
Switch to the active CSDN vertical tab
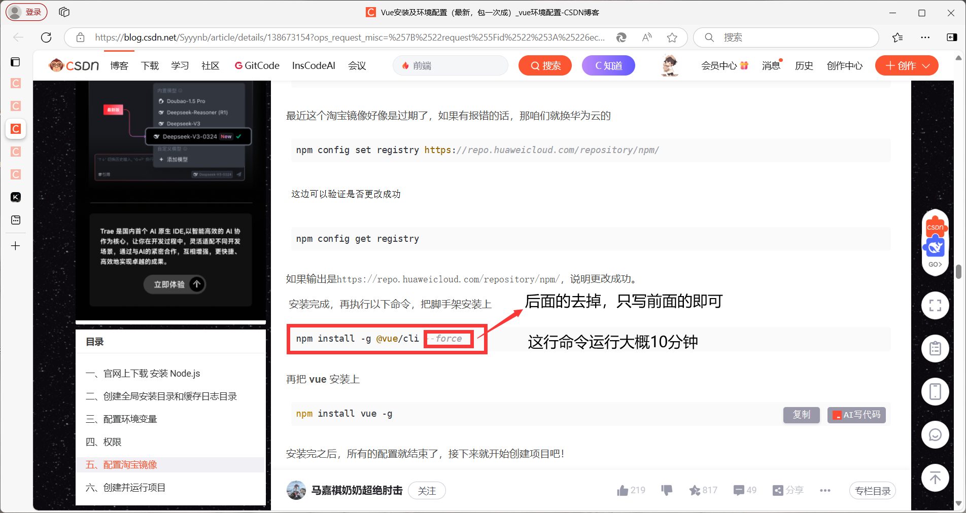coord(16,129)
